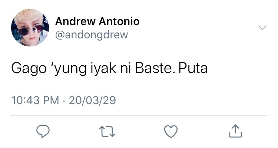Expand the tweet options chevron menu
This screenshot has height=148, width=278.
pos(262,28)
